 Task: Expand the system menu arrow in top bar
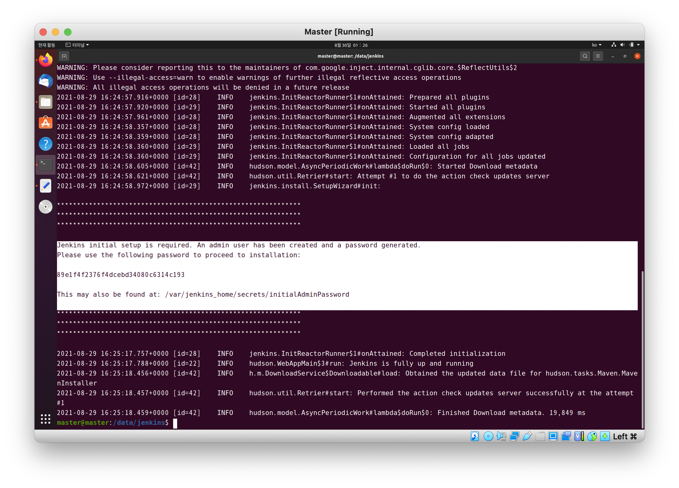coord(638,45)
